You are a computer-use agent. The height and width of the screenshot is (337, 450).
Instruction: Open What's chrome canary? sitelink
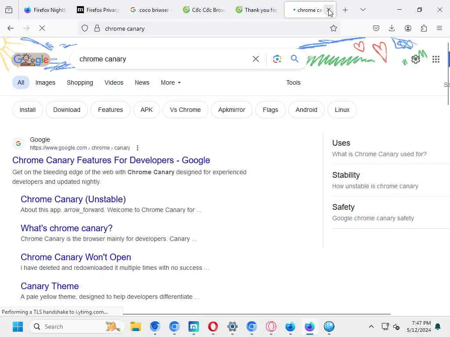click(67, 228)
